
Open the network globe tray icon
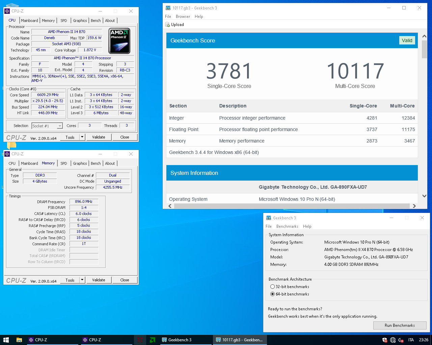[393, 340]
